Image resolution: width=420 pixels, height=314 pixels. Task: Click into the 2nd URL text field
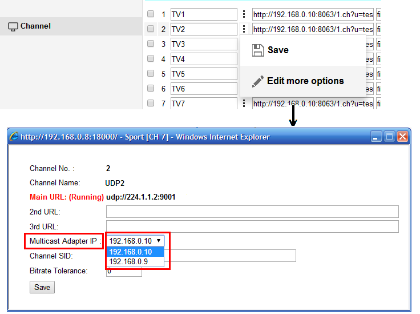click(x=252, y=212)
